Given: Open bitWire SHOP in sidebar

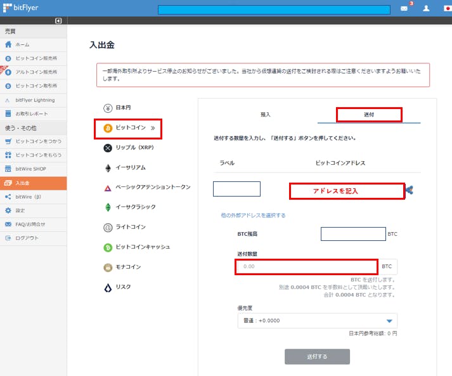Looking at the screenshot, I should point(33,169).
